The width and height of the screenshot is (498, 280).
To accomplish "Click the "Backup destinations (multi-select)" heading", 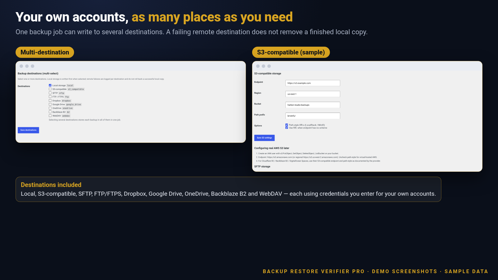I will (38, 73).
